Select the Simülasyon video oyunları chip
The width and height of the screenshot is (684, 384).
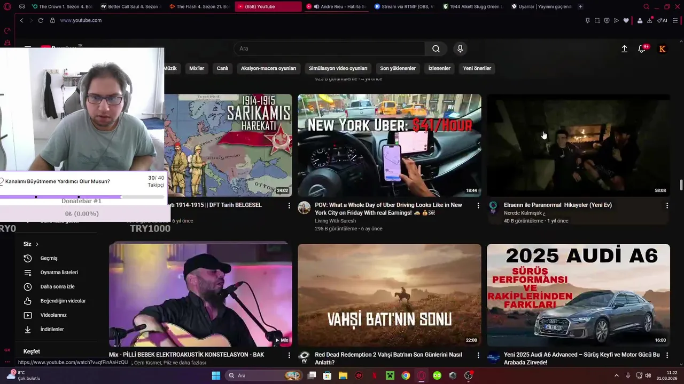[338, 68]
